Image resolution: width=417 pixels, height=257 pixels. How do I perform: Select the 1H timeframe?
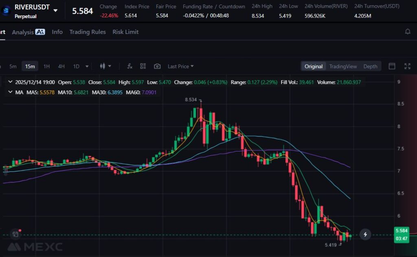pos(47,66)
